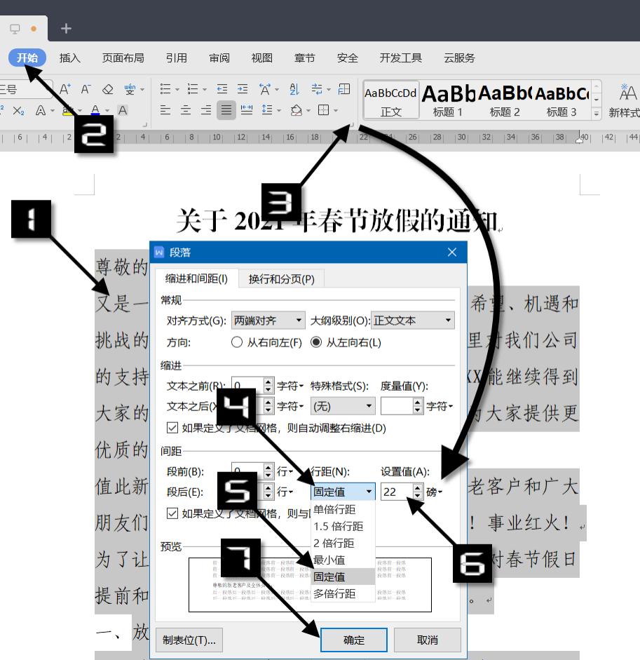
Task: Clear formatting with eraser icon
Action: 108,89
